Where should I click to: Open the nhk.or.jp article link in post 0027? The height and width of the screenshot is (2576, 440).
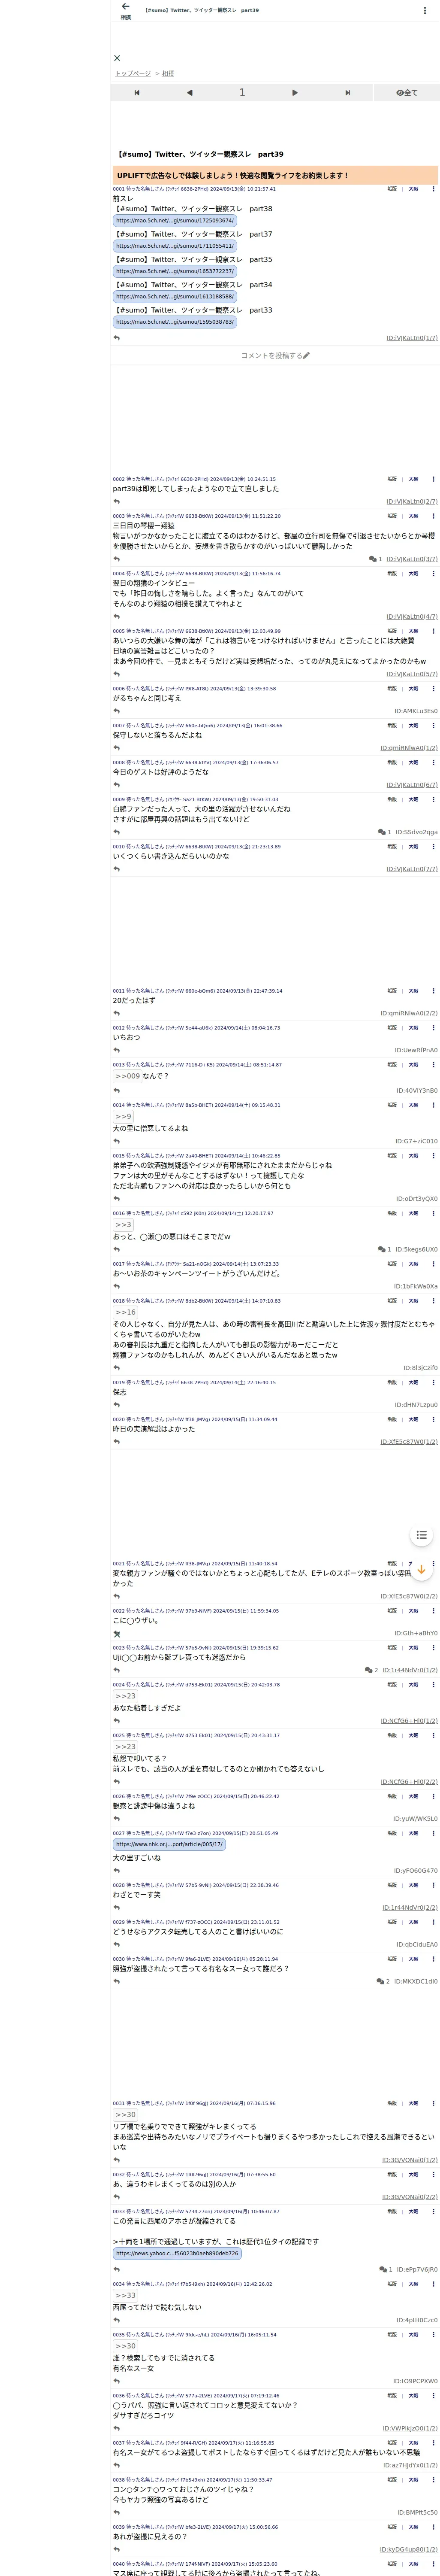click(x=169, y=1845)
